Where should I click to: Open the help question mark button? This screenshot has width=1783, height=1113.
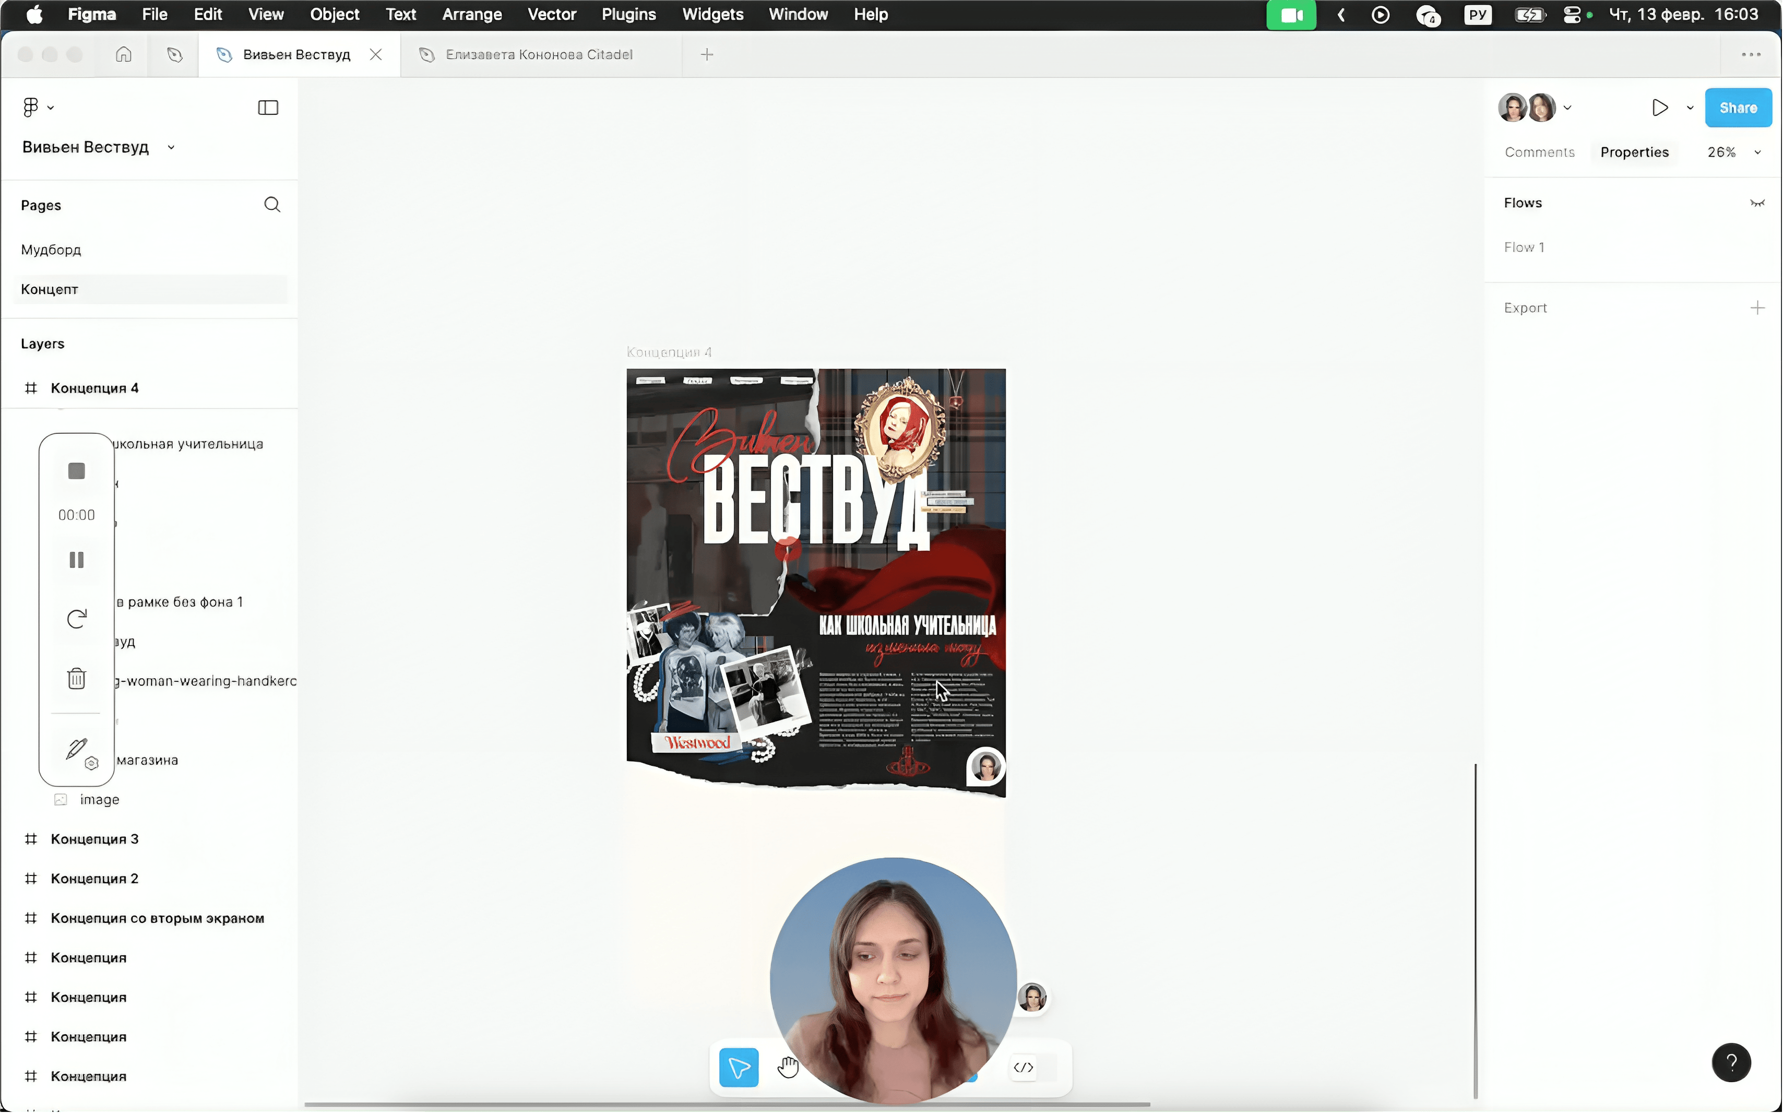1731,1062
